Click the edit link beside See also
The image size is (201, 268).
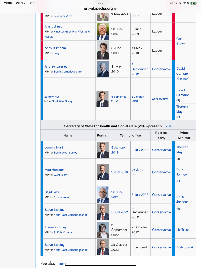[62, 264]
